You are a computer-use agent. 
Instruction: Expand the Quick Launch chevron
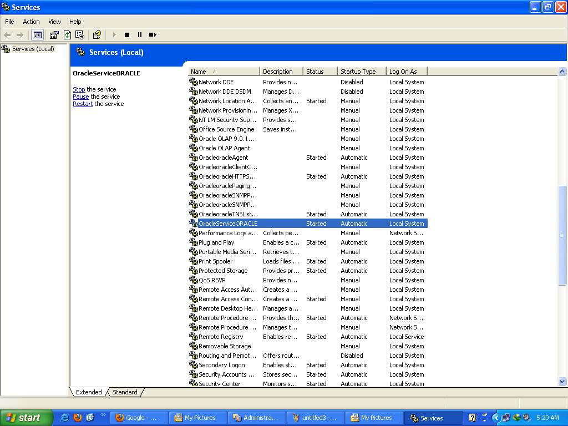coord(103,415)
